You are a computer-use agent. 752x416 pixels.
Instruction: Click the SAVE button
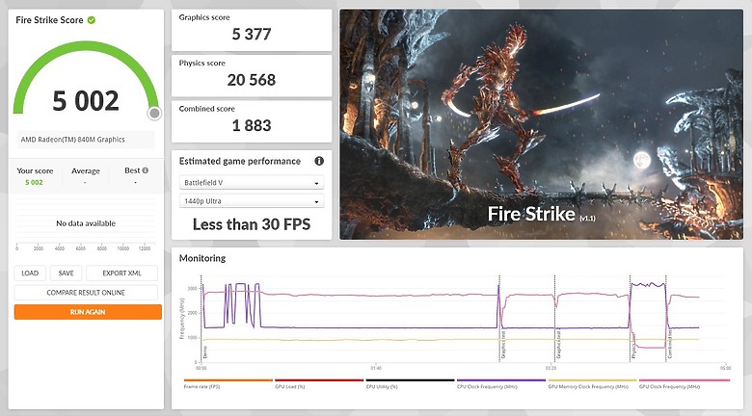point(67,273)
